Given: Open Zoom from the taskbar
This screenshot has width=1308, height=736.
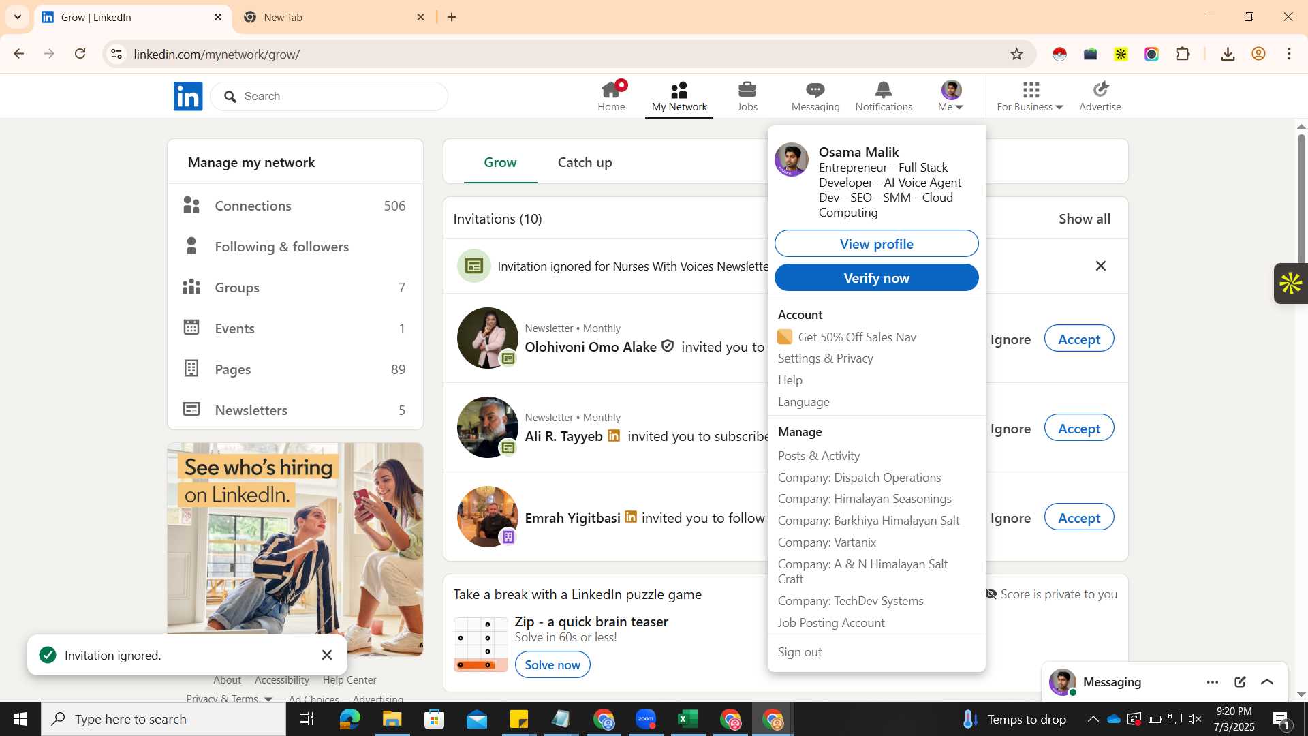Looking at the screenshot, I should (x=646, y=719).
